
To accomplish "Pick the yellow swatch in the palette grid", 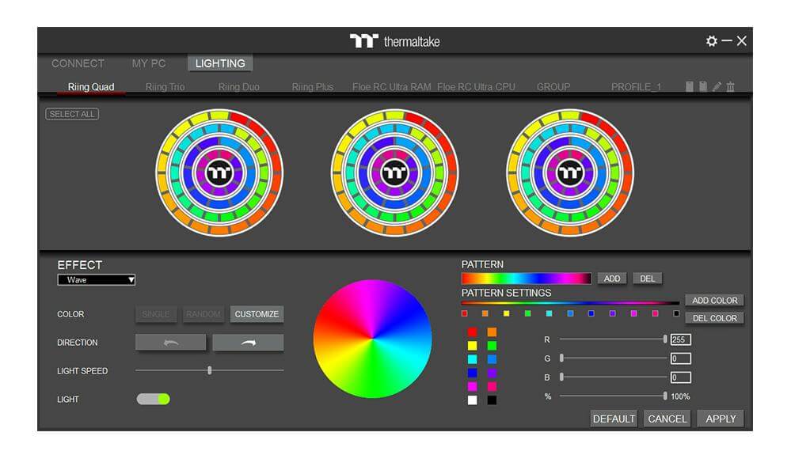I will click(472, 346).
